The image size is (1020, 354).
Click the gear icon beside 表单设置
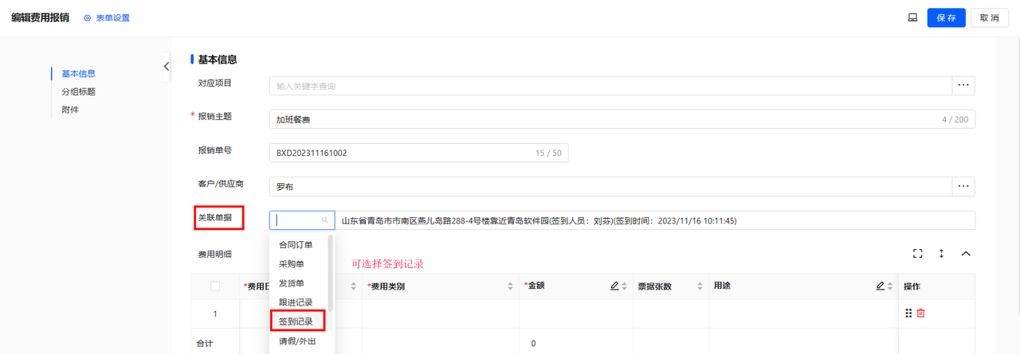pyautogui.click(x=88, y=18)
